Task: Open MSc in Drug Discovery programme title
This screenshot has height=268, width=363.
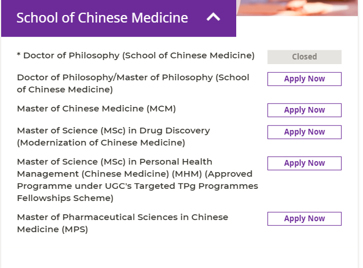Action: 113,136
